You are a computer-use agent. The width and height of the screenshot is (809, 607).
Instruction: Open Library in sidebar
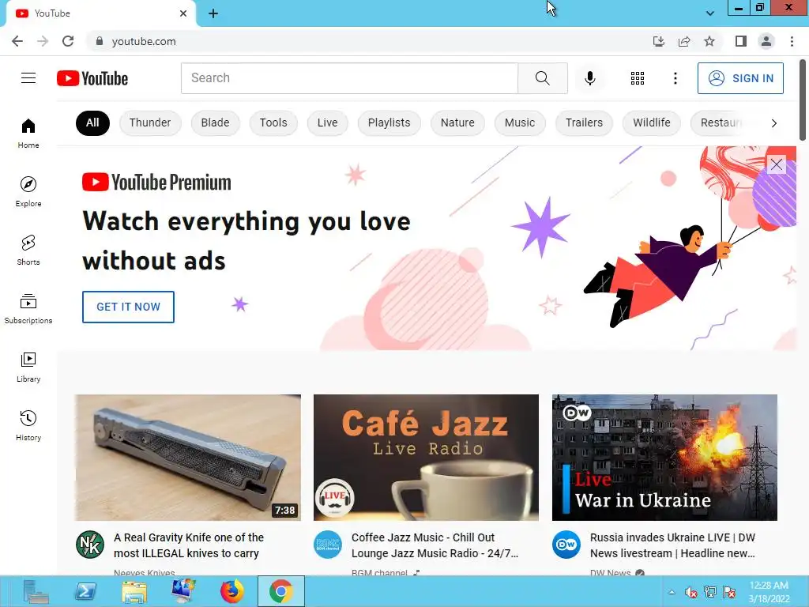[x=28, y=367]
